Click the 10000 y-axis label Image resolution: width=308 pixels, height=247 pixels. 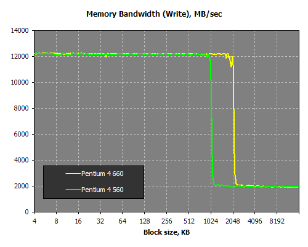coord(20,82)
